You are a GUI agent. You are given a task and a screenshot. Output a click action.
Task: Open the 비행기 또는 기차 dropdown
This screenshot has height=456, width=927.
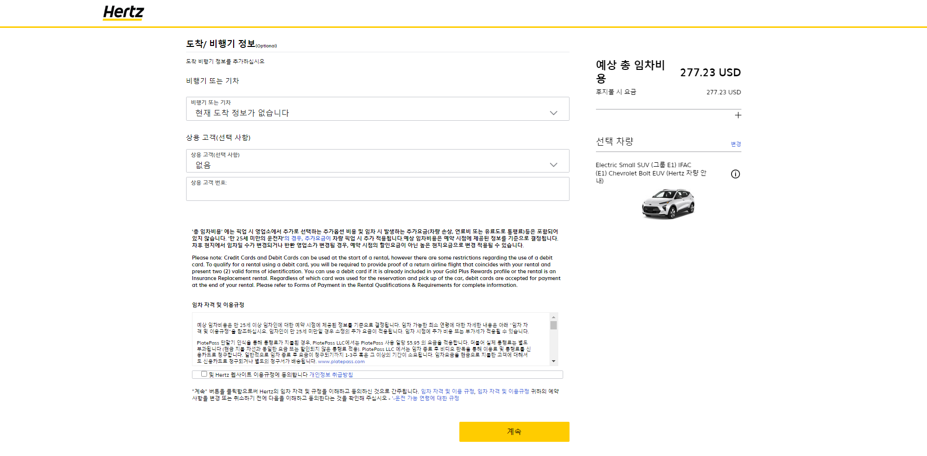[x=377, y=110]
